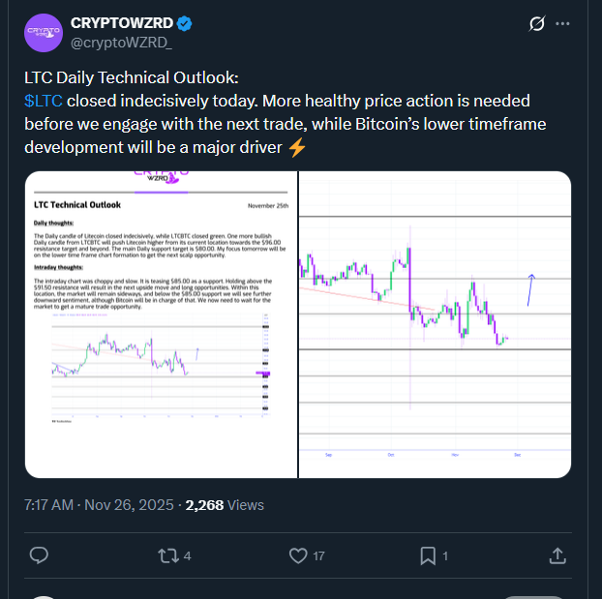Image resolution: width=602 pixels, height=599 pixels.
Task: Click the blue verified checkmark badge
Action: (184, 23)
